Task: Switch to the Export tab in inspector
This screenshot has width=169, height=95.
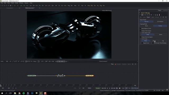Action: (148, 17)
